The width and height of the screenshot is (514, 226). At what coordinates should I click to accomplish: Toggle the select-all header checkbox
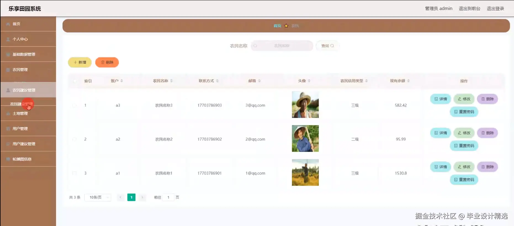[75, 81]
